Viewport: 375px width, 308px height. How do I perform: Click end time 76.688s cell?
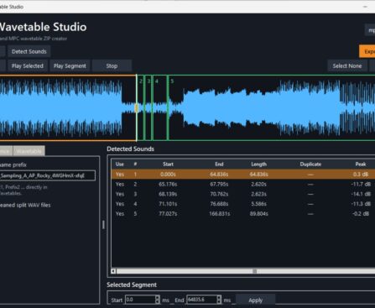point(219,204)
